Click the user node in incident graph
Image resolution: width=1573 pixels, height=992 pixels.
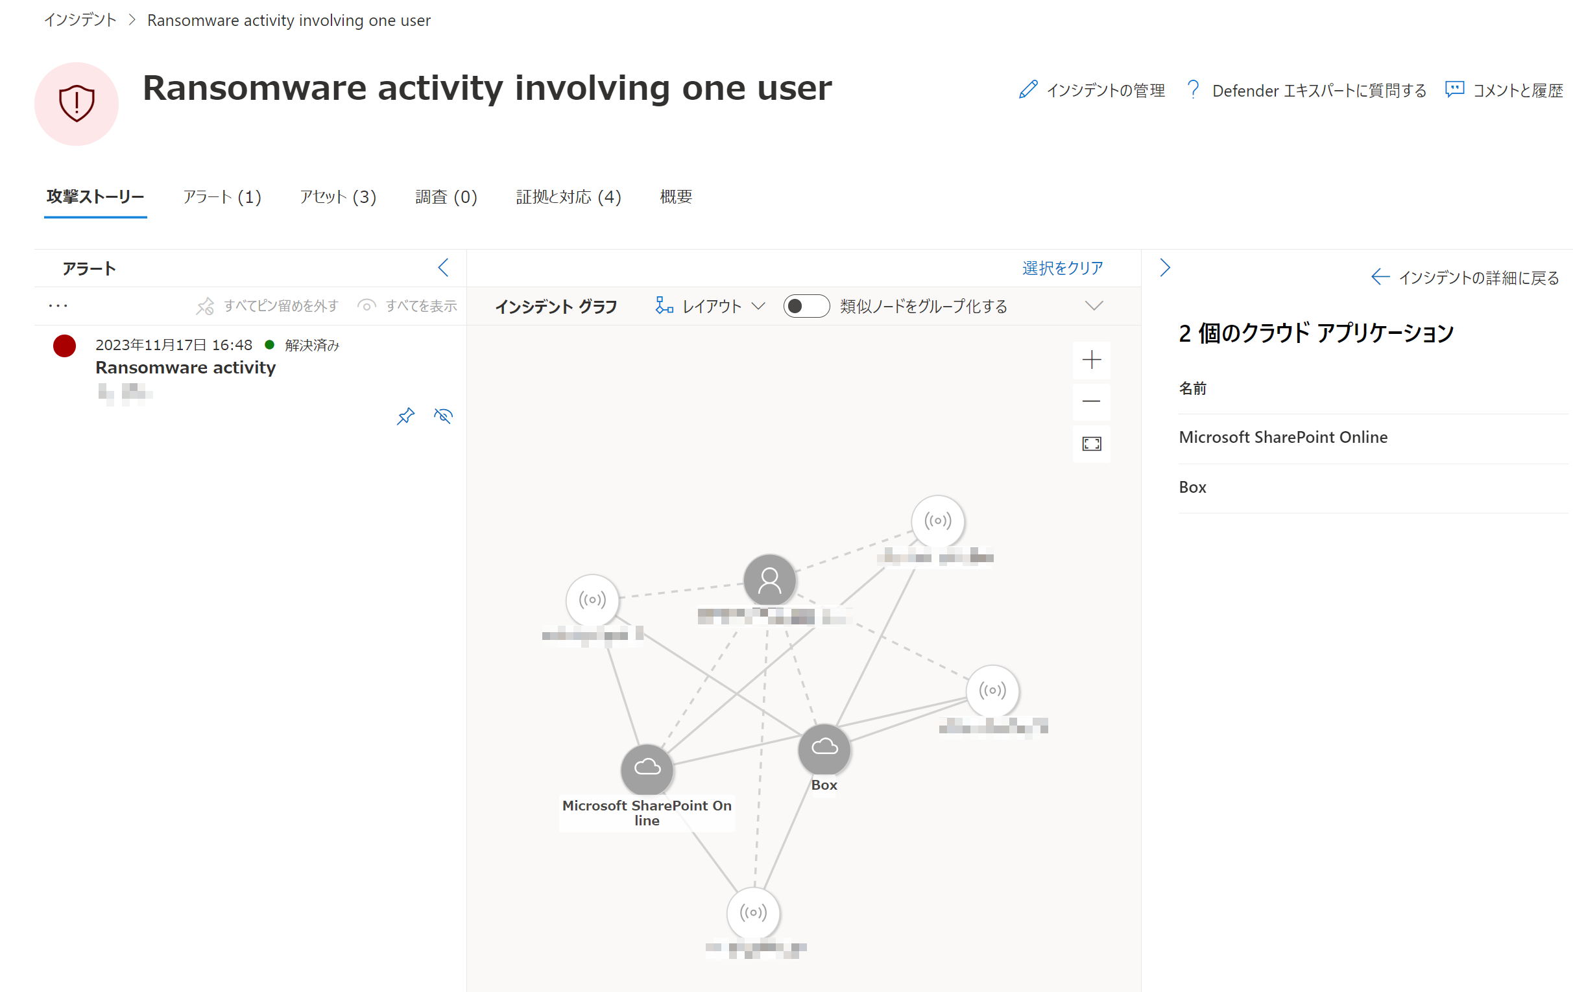pos(769,580)
